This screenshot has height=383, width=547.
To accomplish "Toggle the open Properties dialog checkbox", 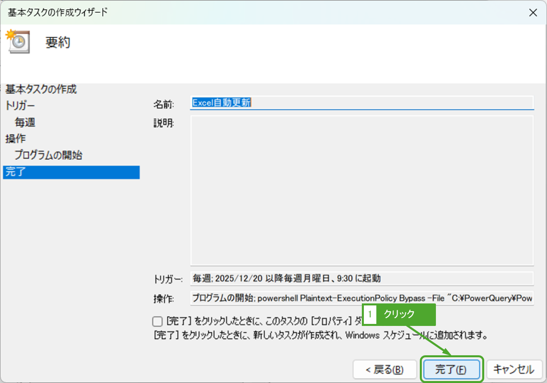I will 157,321.
